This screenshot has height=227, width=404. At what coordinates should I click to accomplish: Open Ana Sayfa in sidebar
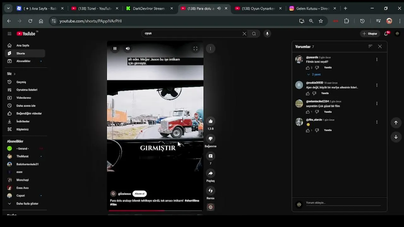click(25, 45)
